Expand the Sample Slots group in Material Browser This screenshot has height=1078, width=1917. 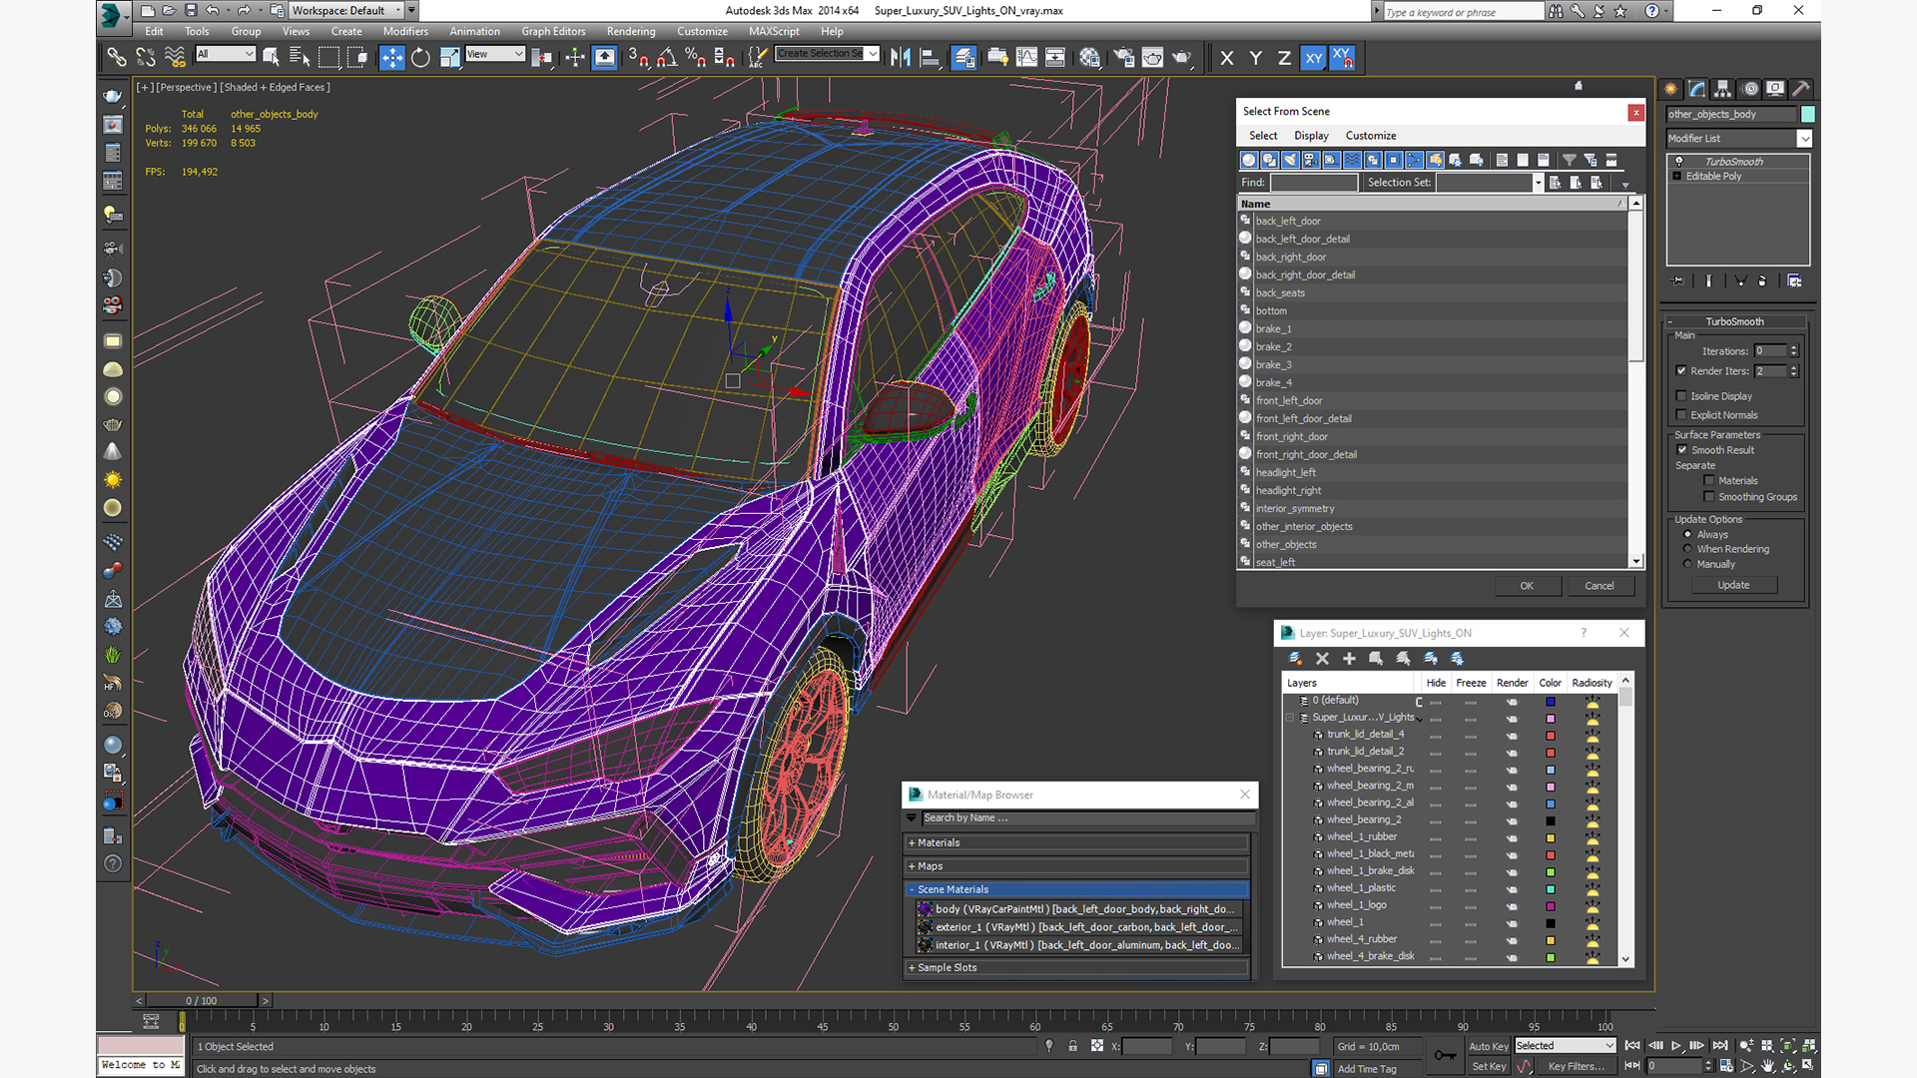coord(1076,968)
